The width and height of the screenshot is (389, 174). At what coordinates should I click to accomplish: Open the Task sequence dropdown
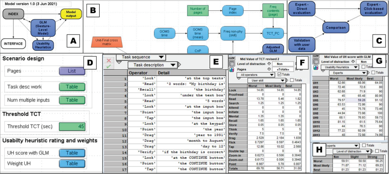(161, 57)
